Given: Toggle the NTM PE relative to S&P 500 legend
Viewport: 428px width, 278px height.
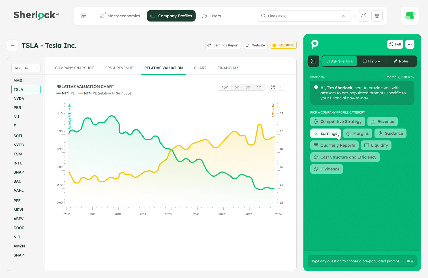Looking at the screenshot, I should tap(105, 93).
